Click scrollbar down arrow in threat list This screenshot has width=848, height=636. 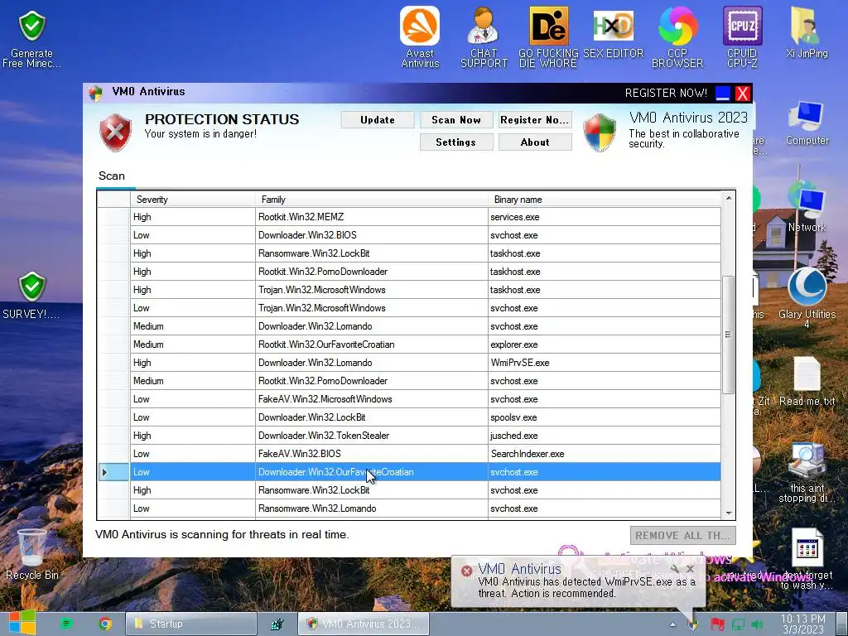click(x=729, y=513)
